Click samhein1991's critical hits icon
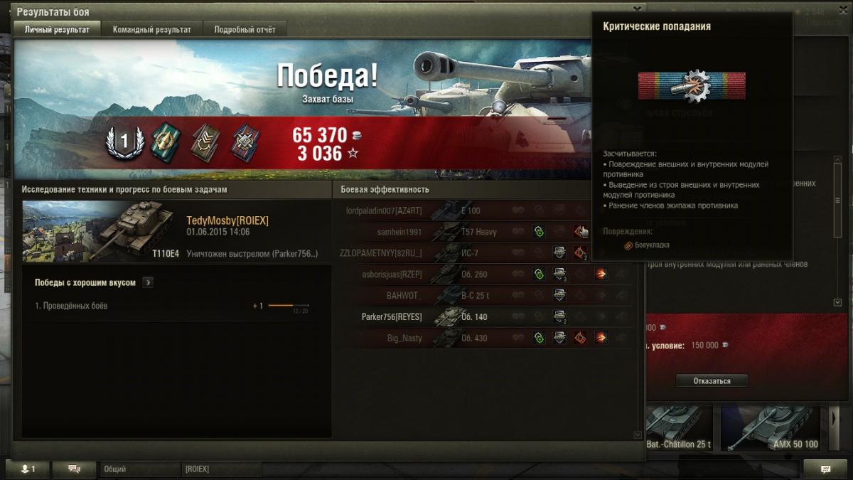 pos(581,232)
